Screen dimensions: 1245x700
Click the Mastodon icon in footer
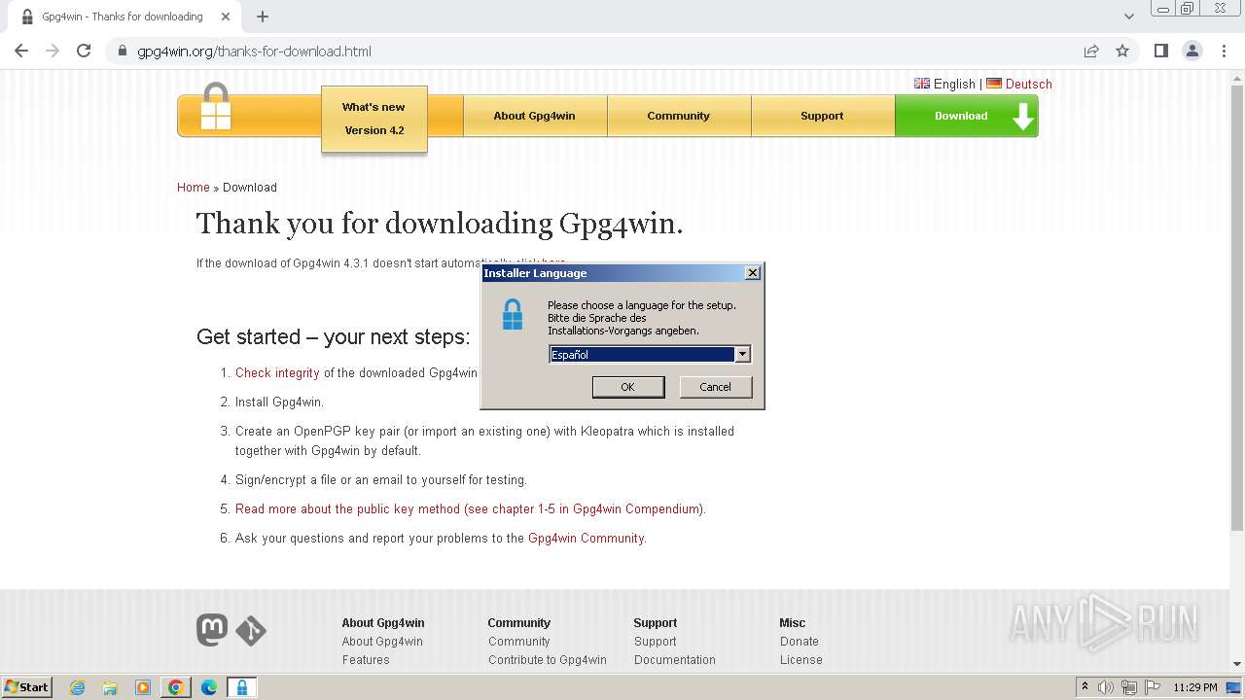pyautogui.click(x=212, y=630)
